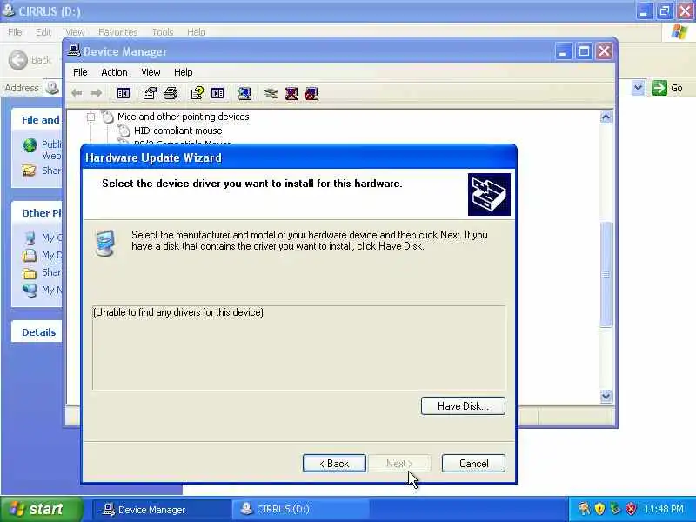Collapse Mice and other pointing devices node
Screen dimensions: 696x522
(x=90, y=117)
